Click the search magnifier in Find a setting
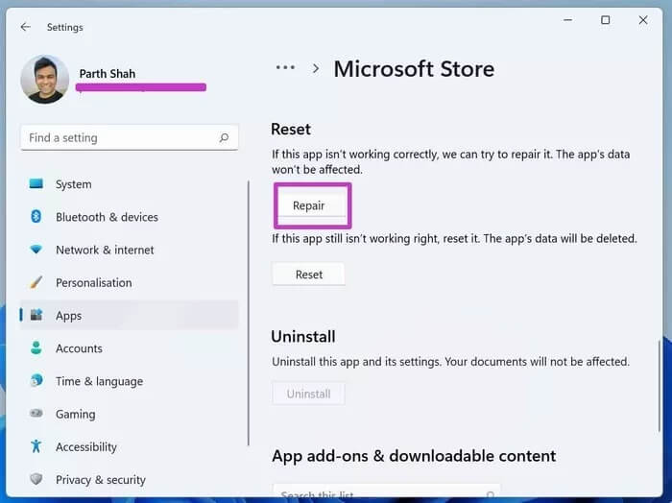This screenshot has width=672, height=503. (x=224, y=137)
